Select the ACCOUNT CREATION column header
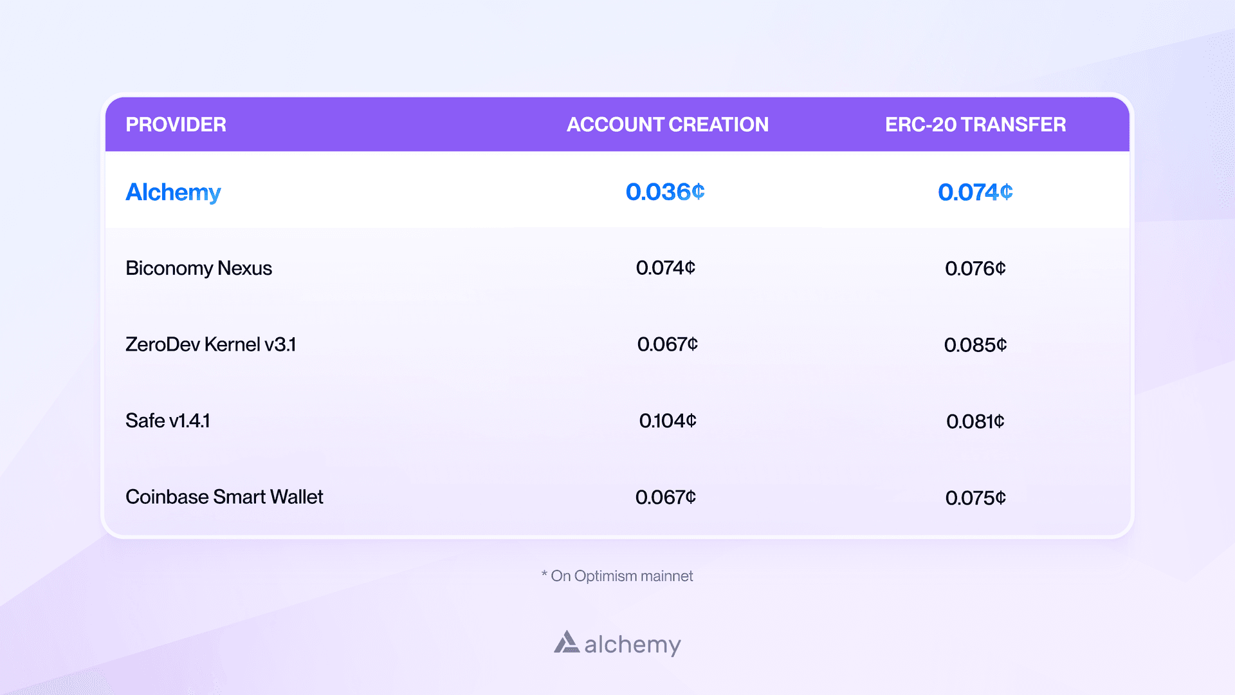This screenshot has height=695, width=1235. [x=667, y=124]
